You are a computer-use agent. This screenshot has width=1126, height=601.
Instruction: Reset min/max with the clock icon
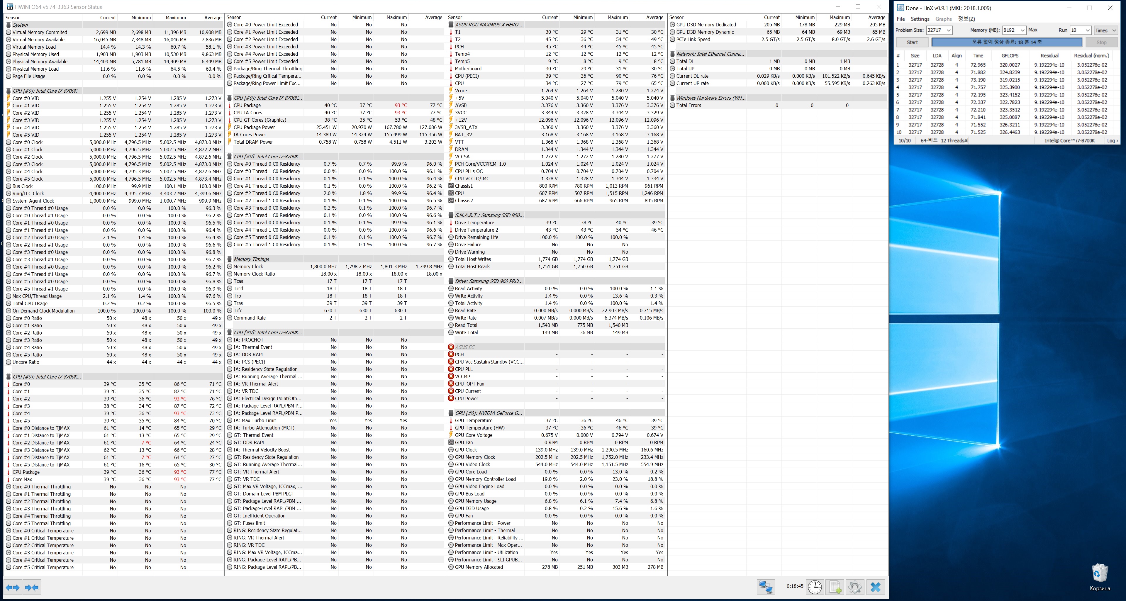[815, 587]
